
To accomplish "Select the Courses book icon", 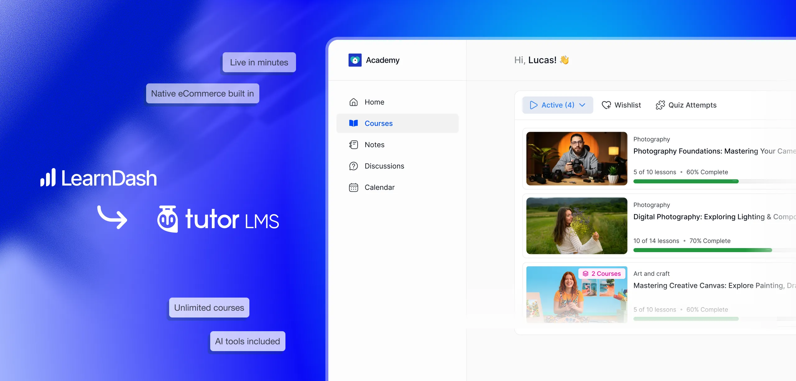I will coord(354,123).
